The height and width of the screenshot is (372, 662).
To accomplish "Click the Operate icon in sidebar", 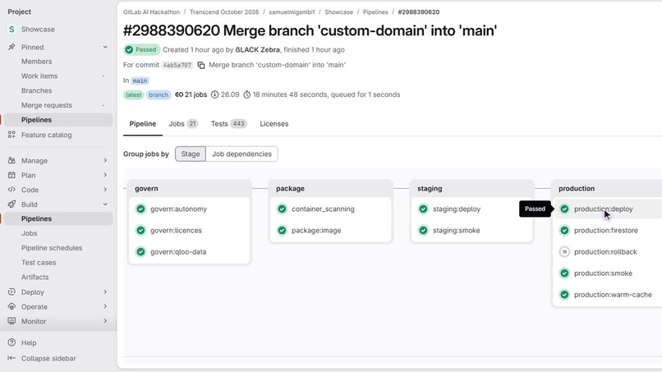I will tap(11, 306).
